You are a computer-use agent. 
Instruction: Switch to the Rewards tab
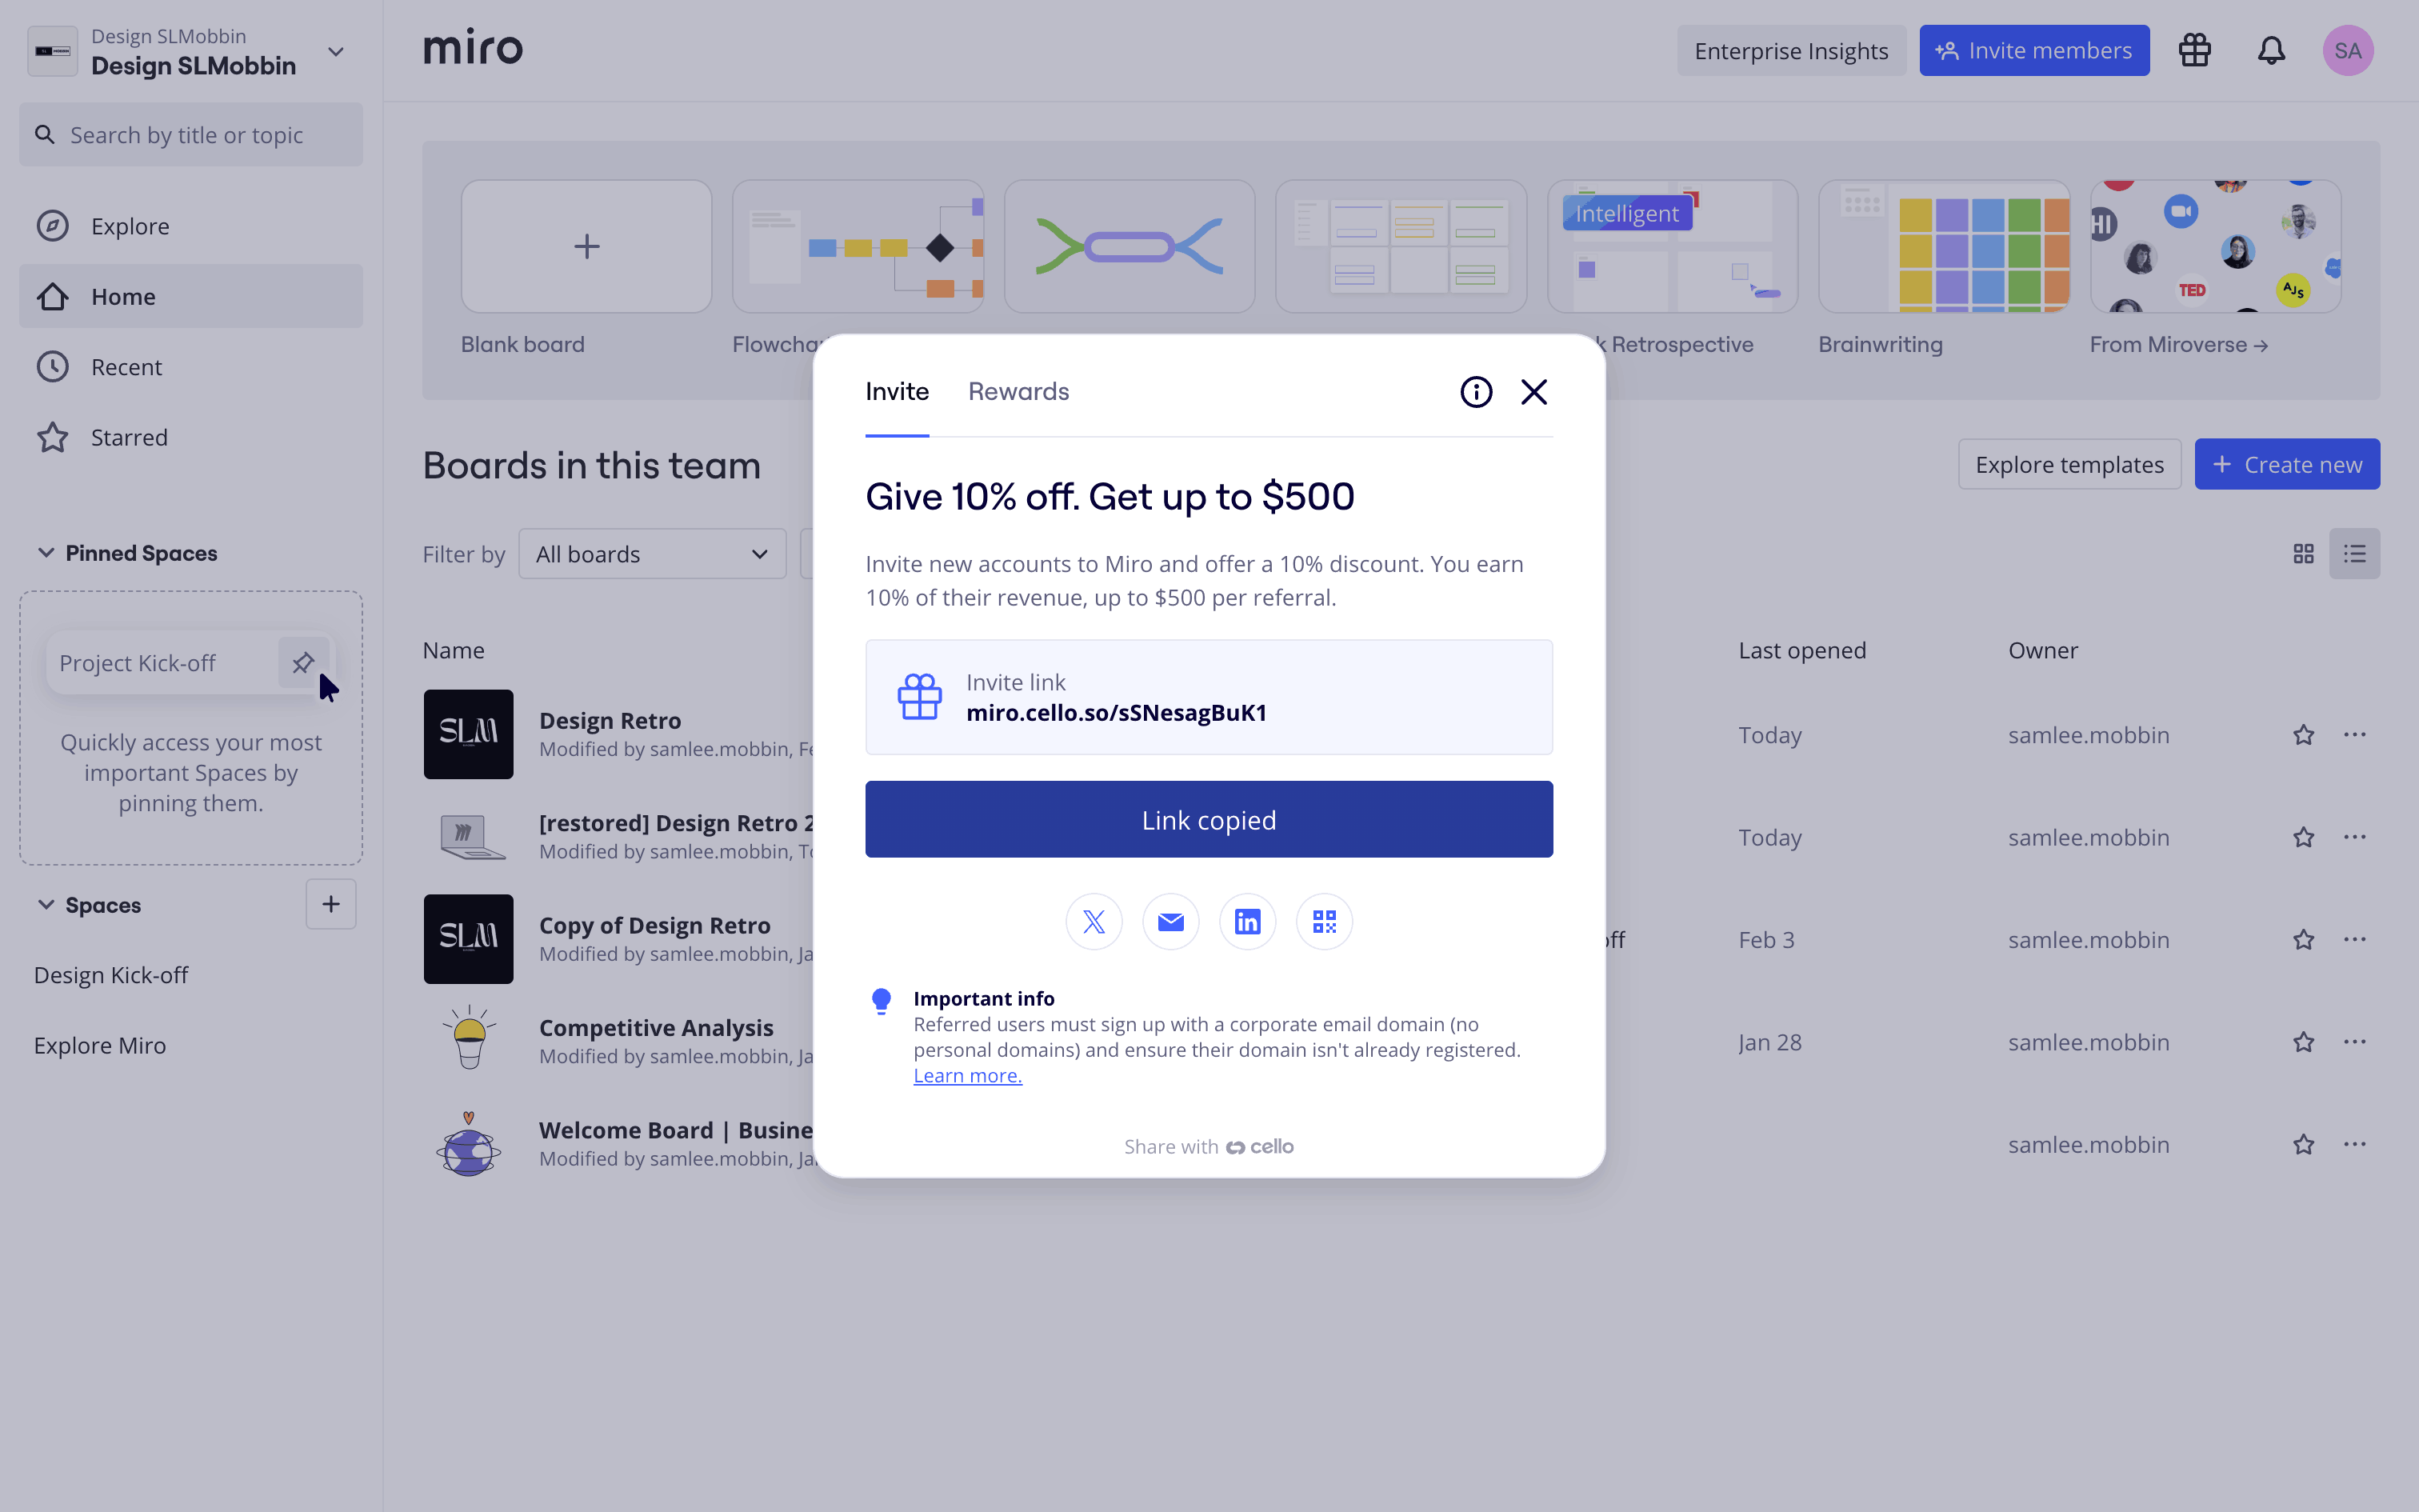point(1018,391)
